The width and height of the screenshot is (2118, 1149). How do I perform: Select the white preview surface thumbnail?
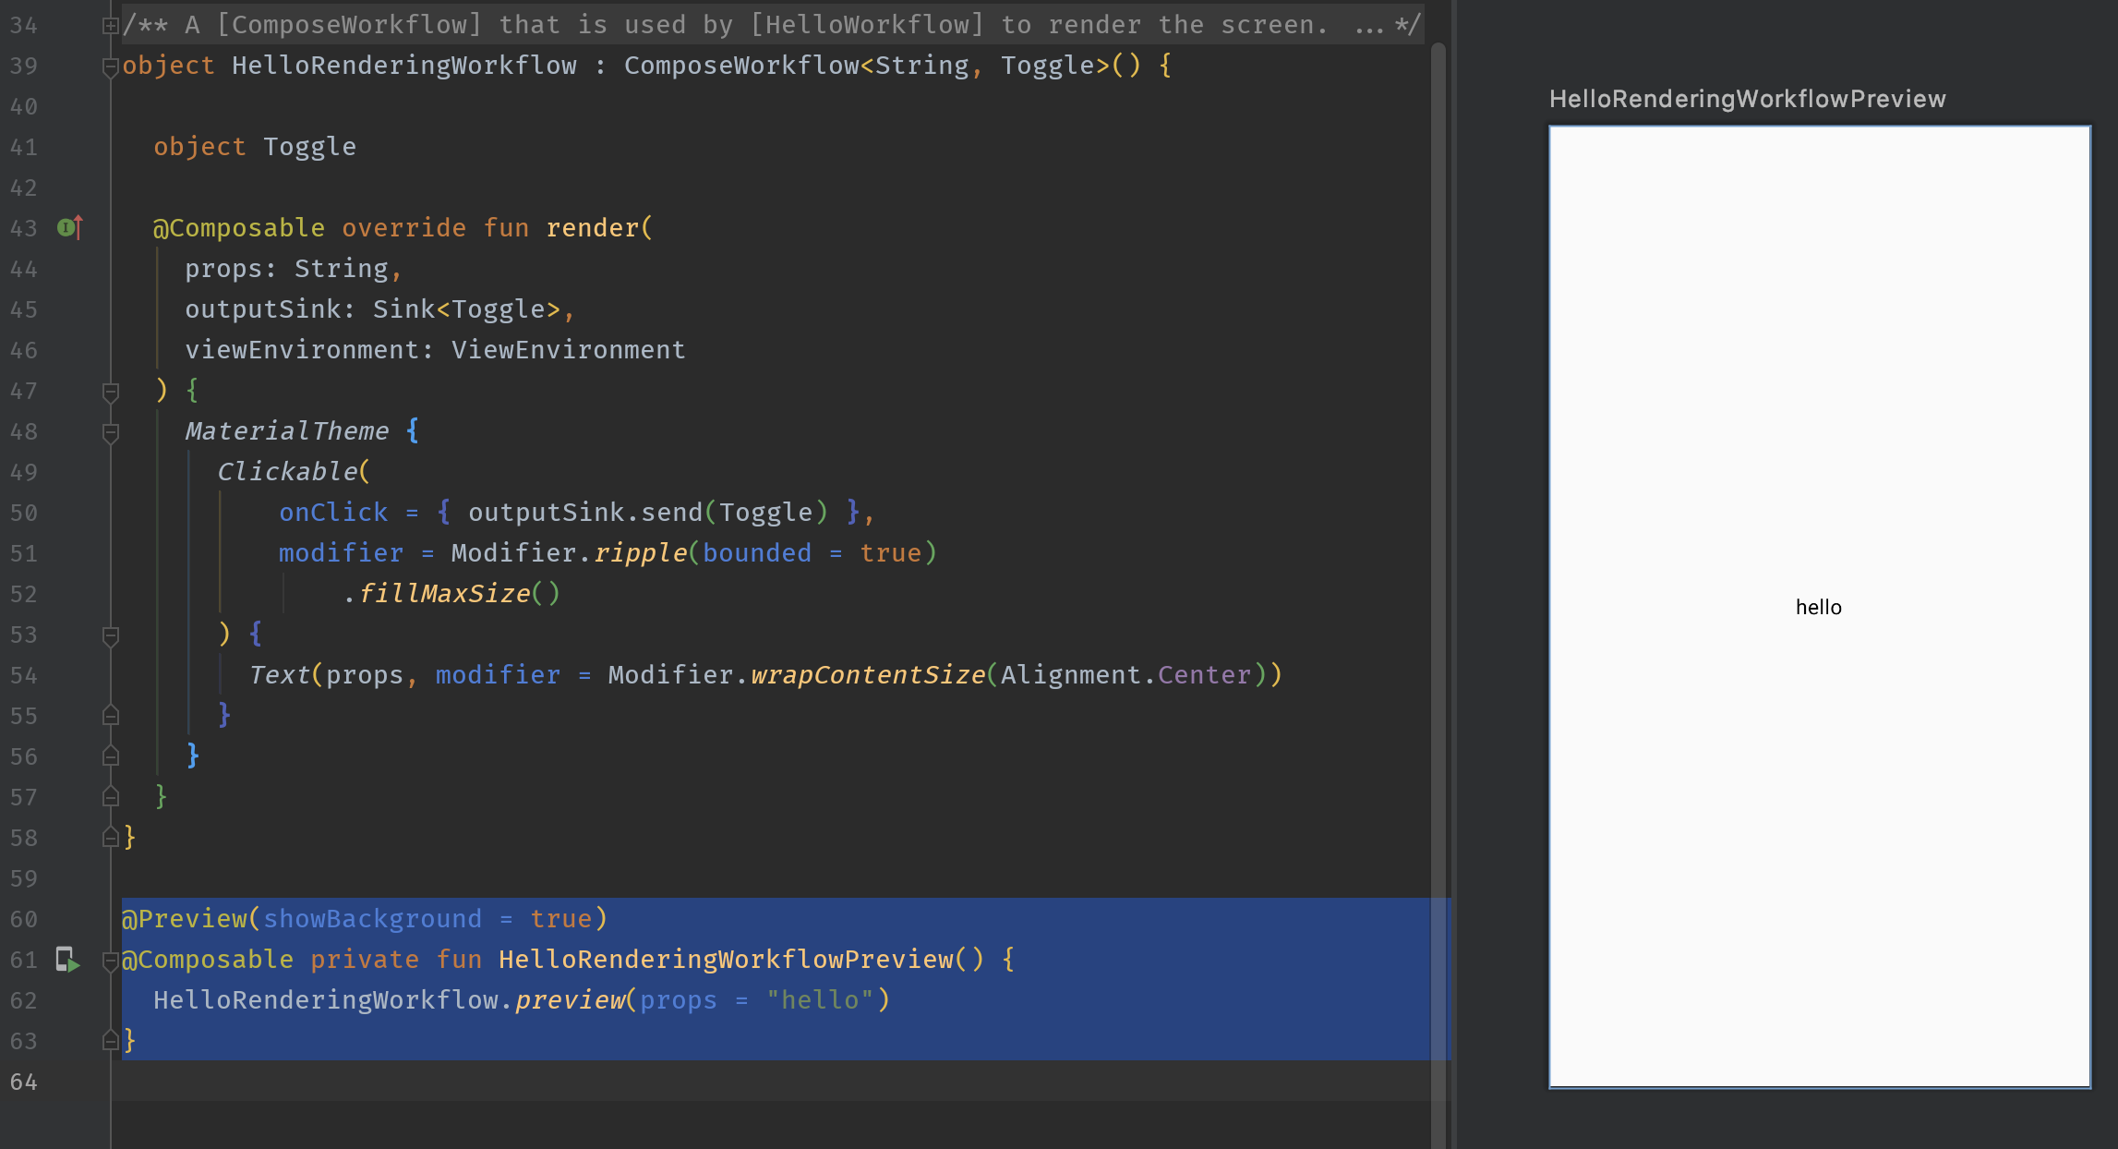click(1819, 369)
